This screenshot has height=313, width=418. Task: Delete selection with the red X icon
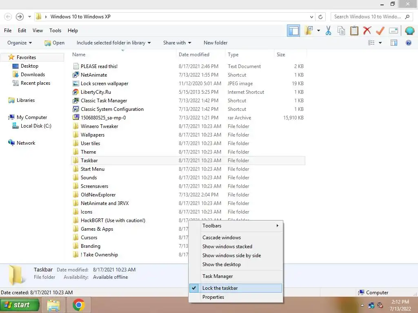pyautogui.click(x=367, y=31)
